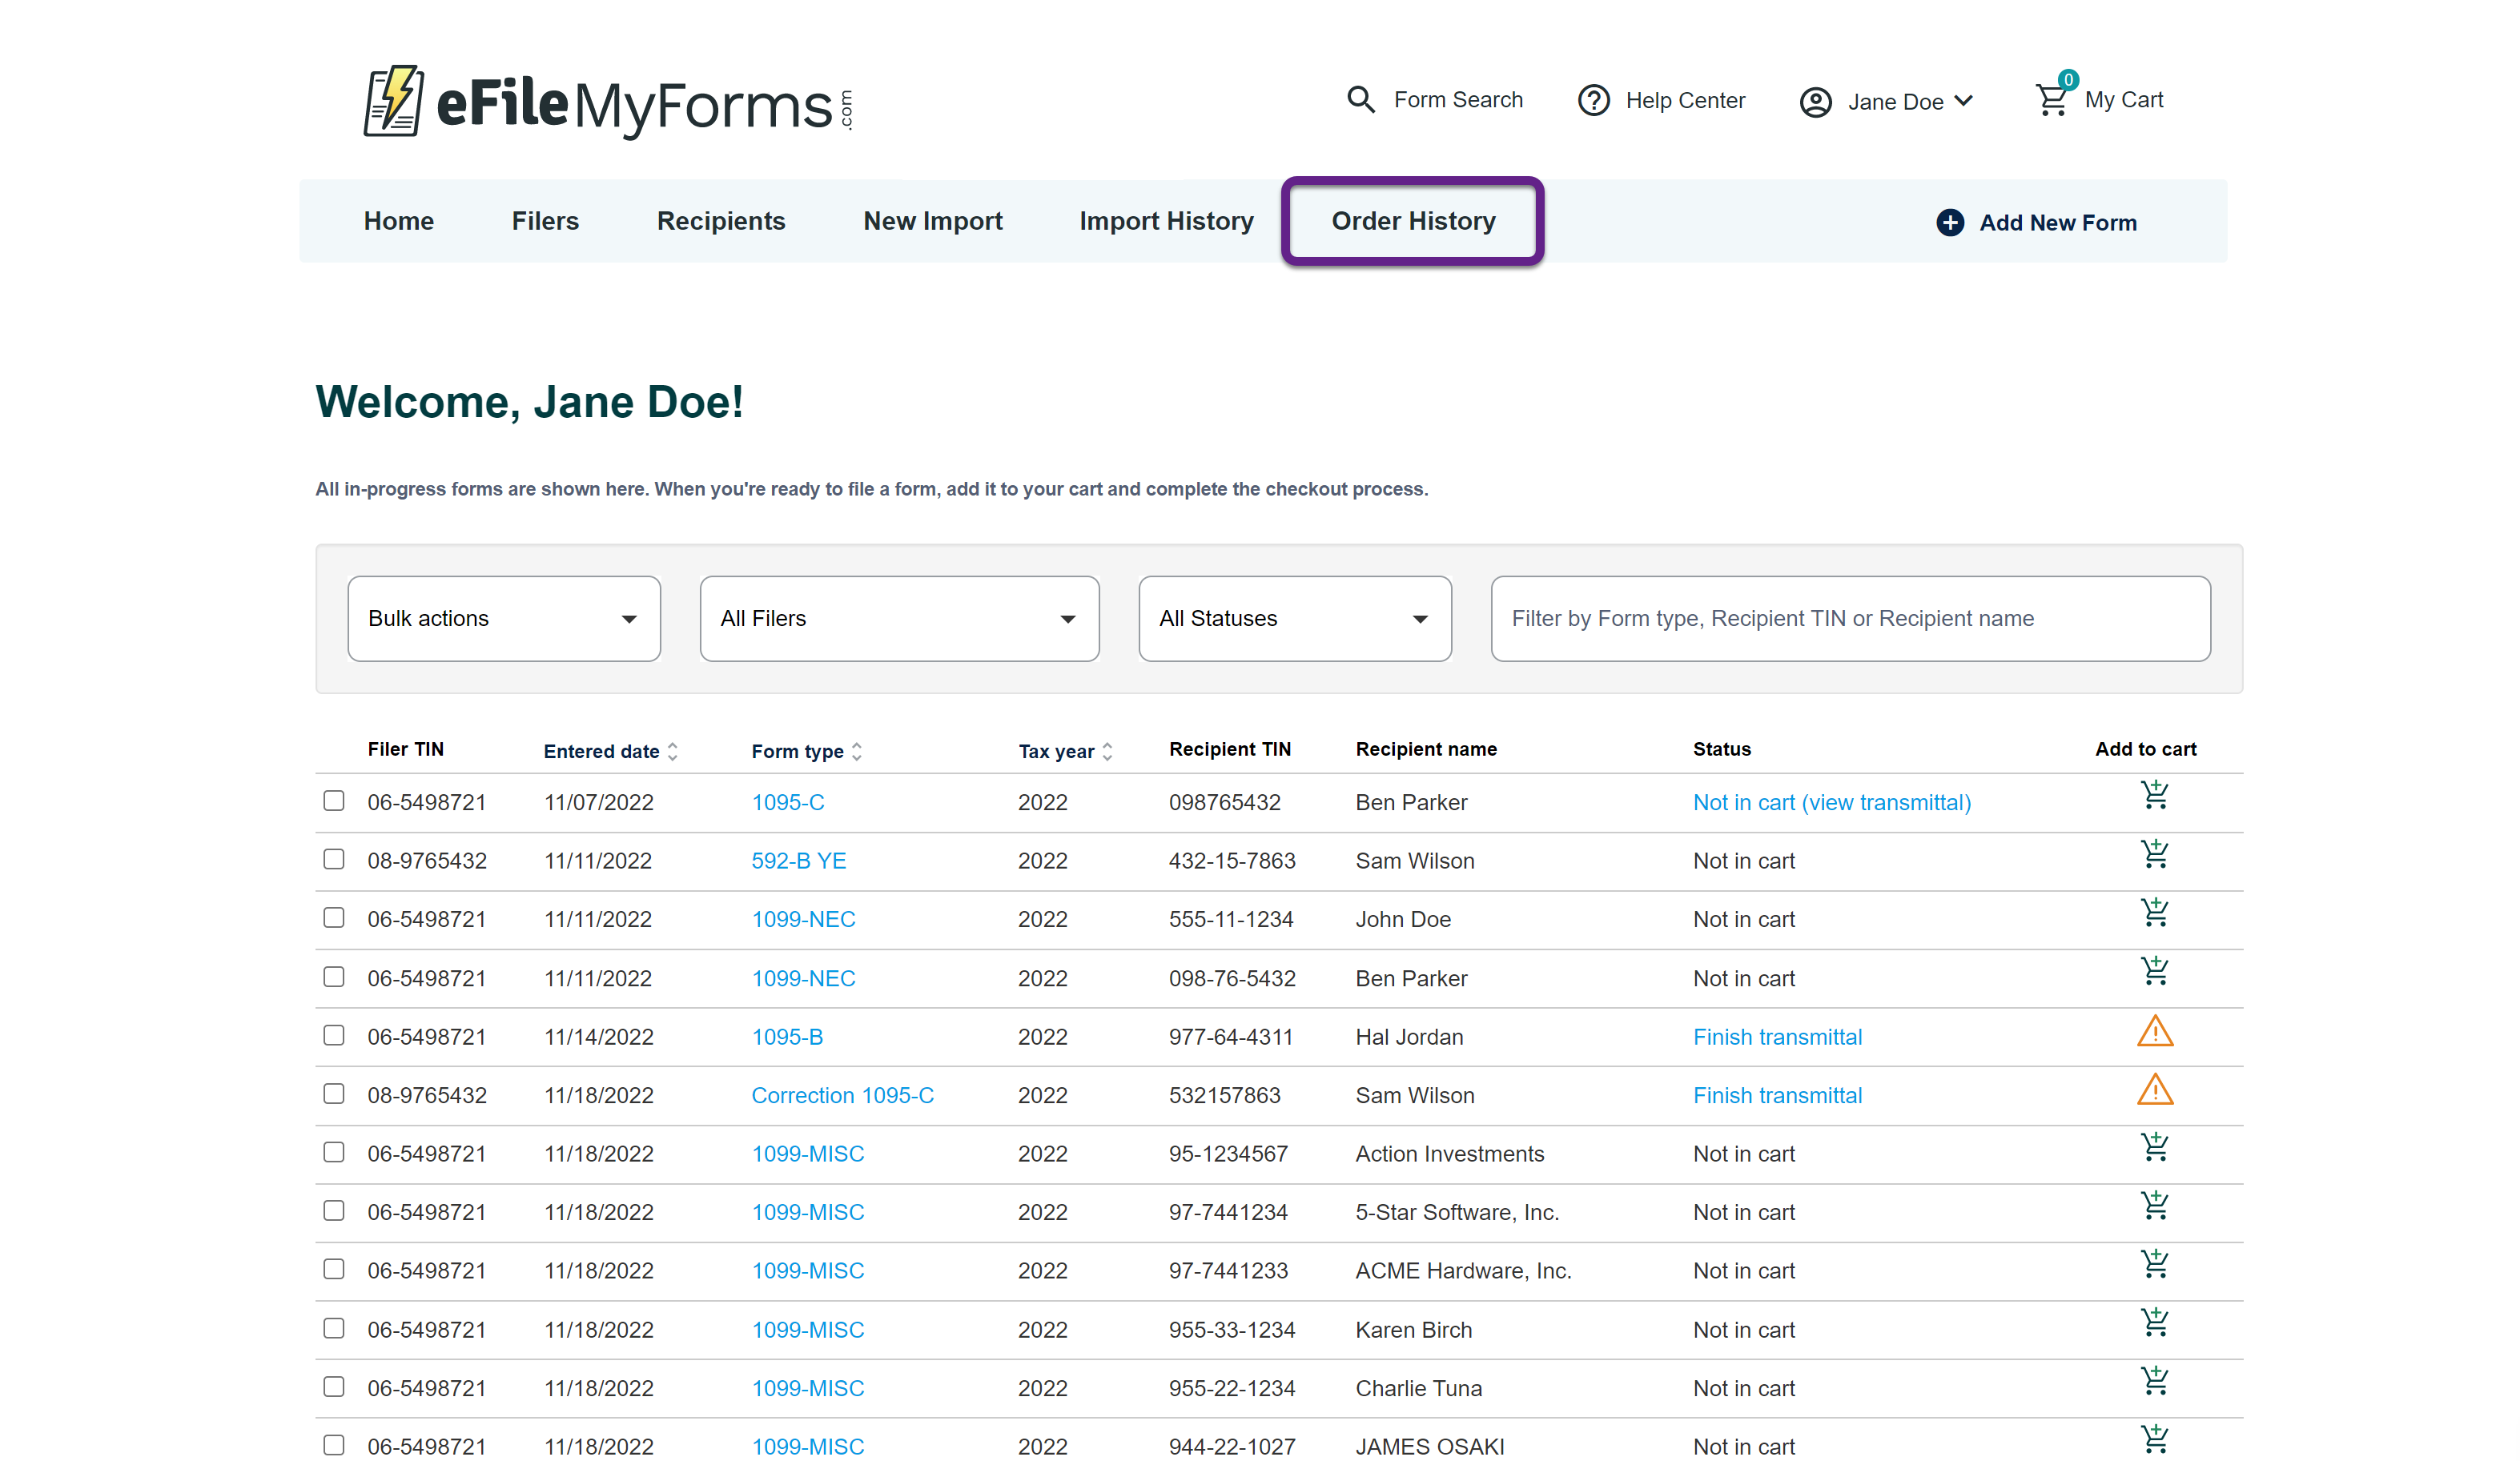Check the box for the Ben Parker 1095-C row
This screenshot has width=2520, height=1461.
[334, 801]
